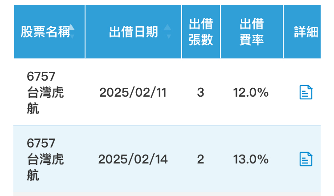The height and width of the screenshot is (196, 334).
Task: Select the 出借張數 column header
Action: (201, 32)
